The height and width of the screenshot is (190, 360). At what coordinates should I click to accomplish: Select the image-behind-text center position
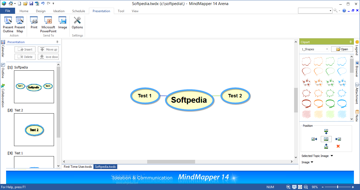(326, 139)
